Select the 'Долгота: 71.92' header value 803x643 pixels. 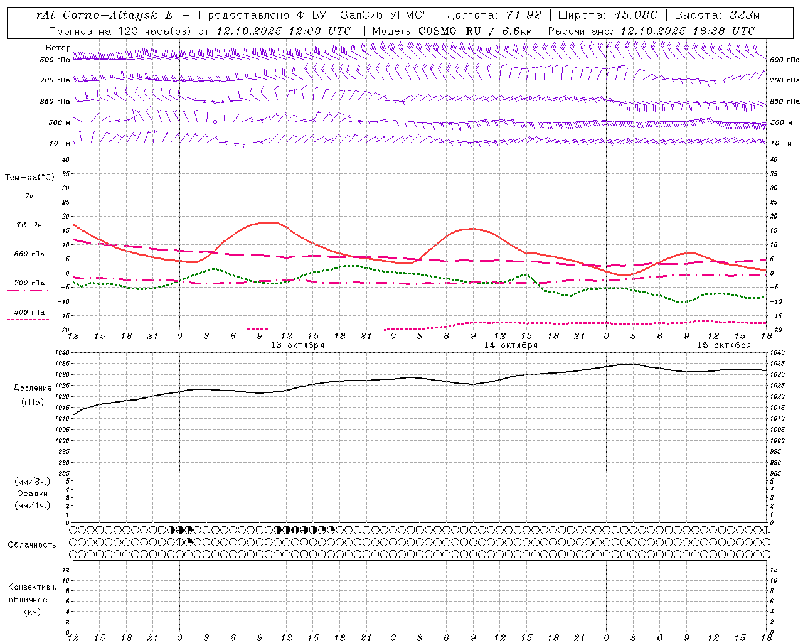493,15
